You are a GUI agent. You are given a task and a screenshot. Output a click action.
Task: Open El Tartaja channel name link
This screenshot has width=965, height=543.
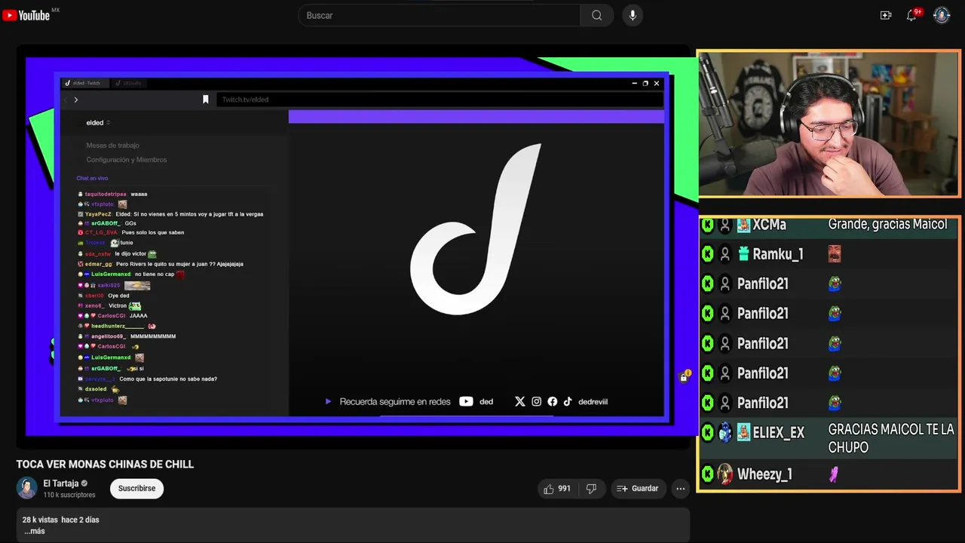[61, 483]
